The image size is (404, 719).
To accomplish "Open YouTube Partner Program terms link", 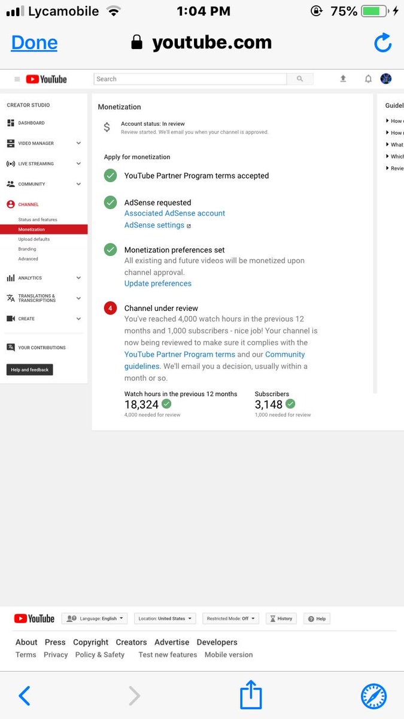I will [x=180, y=355].
